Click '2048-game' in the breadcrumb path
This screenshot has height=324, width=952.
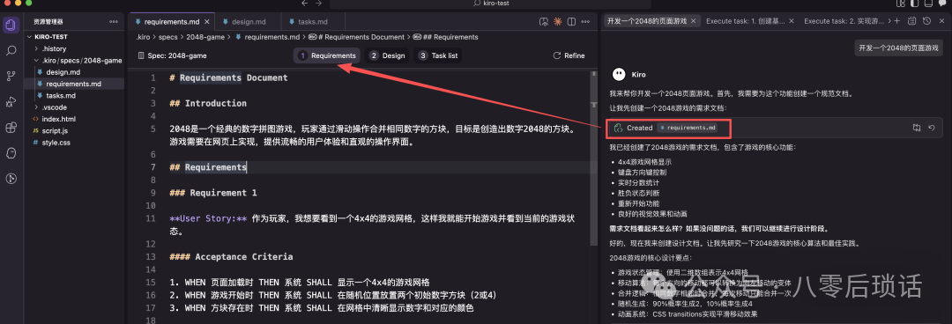coord(205,37)
